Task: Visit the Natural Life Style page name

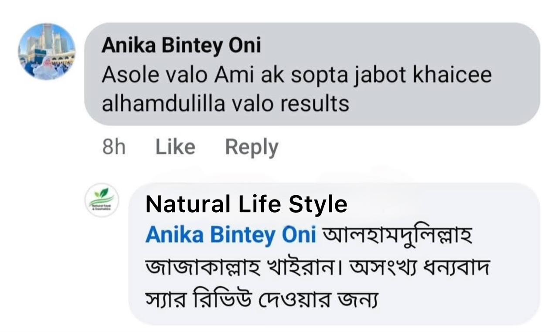Action: [x=246, y=204]
